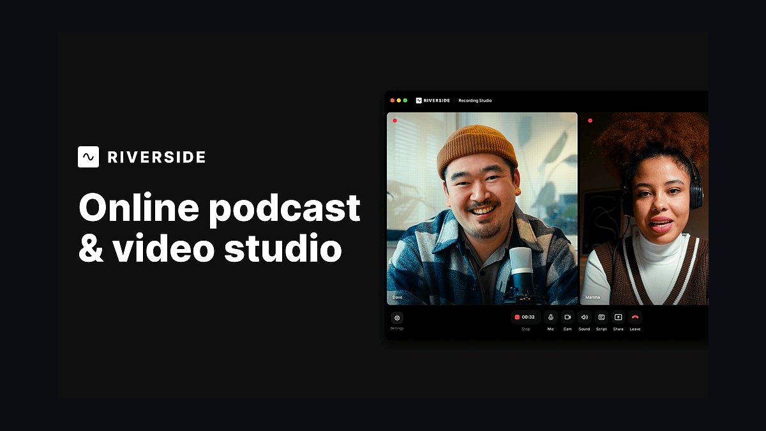Click the Share screen icon
The height and width of the screenshot is (431, 766).
point(618,317)
